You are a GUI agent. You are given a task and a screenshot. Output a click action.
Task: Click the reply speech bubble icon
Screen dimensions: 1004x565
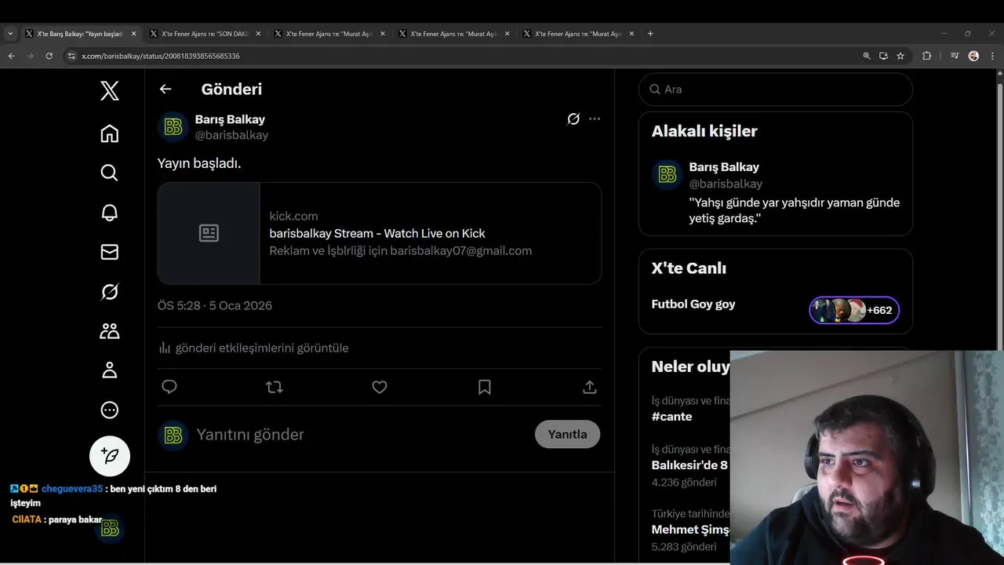[x=169, y=387]
